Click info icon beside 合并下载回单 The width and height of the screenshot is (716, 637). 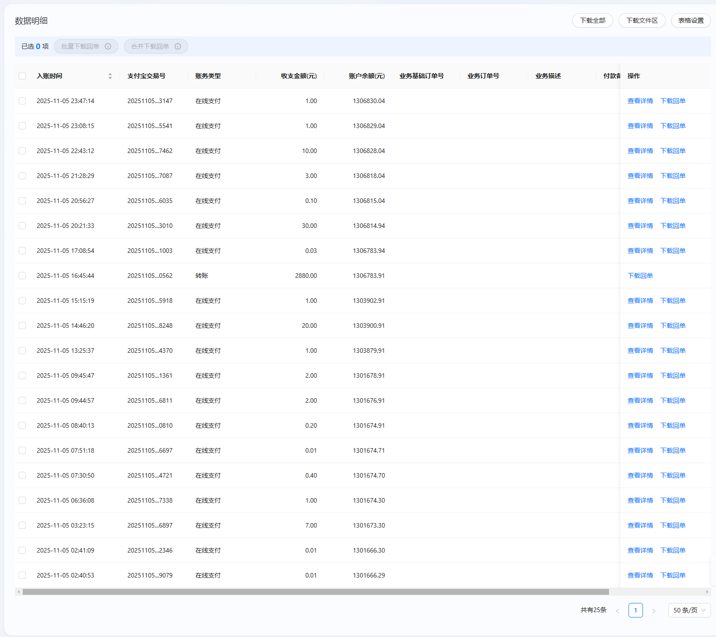click(x=178, y=46)
